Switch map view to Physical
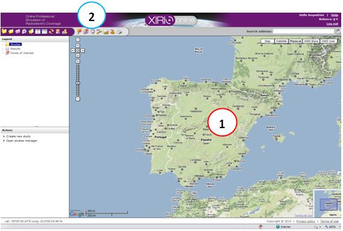This screenshot has width=343, height=231. coord(296,41)
